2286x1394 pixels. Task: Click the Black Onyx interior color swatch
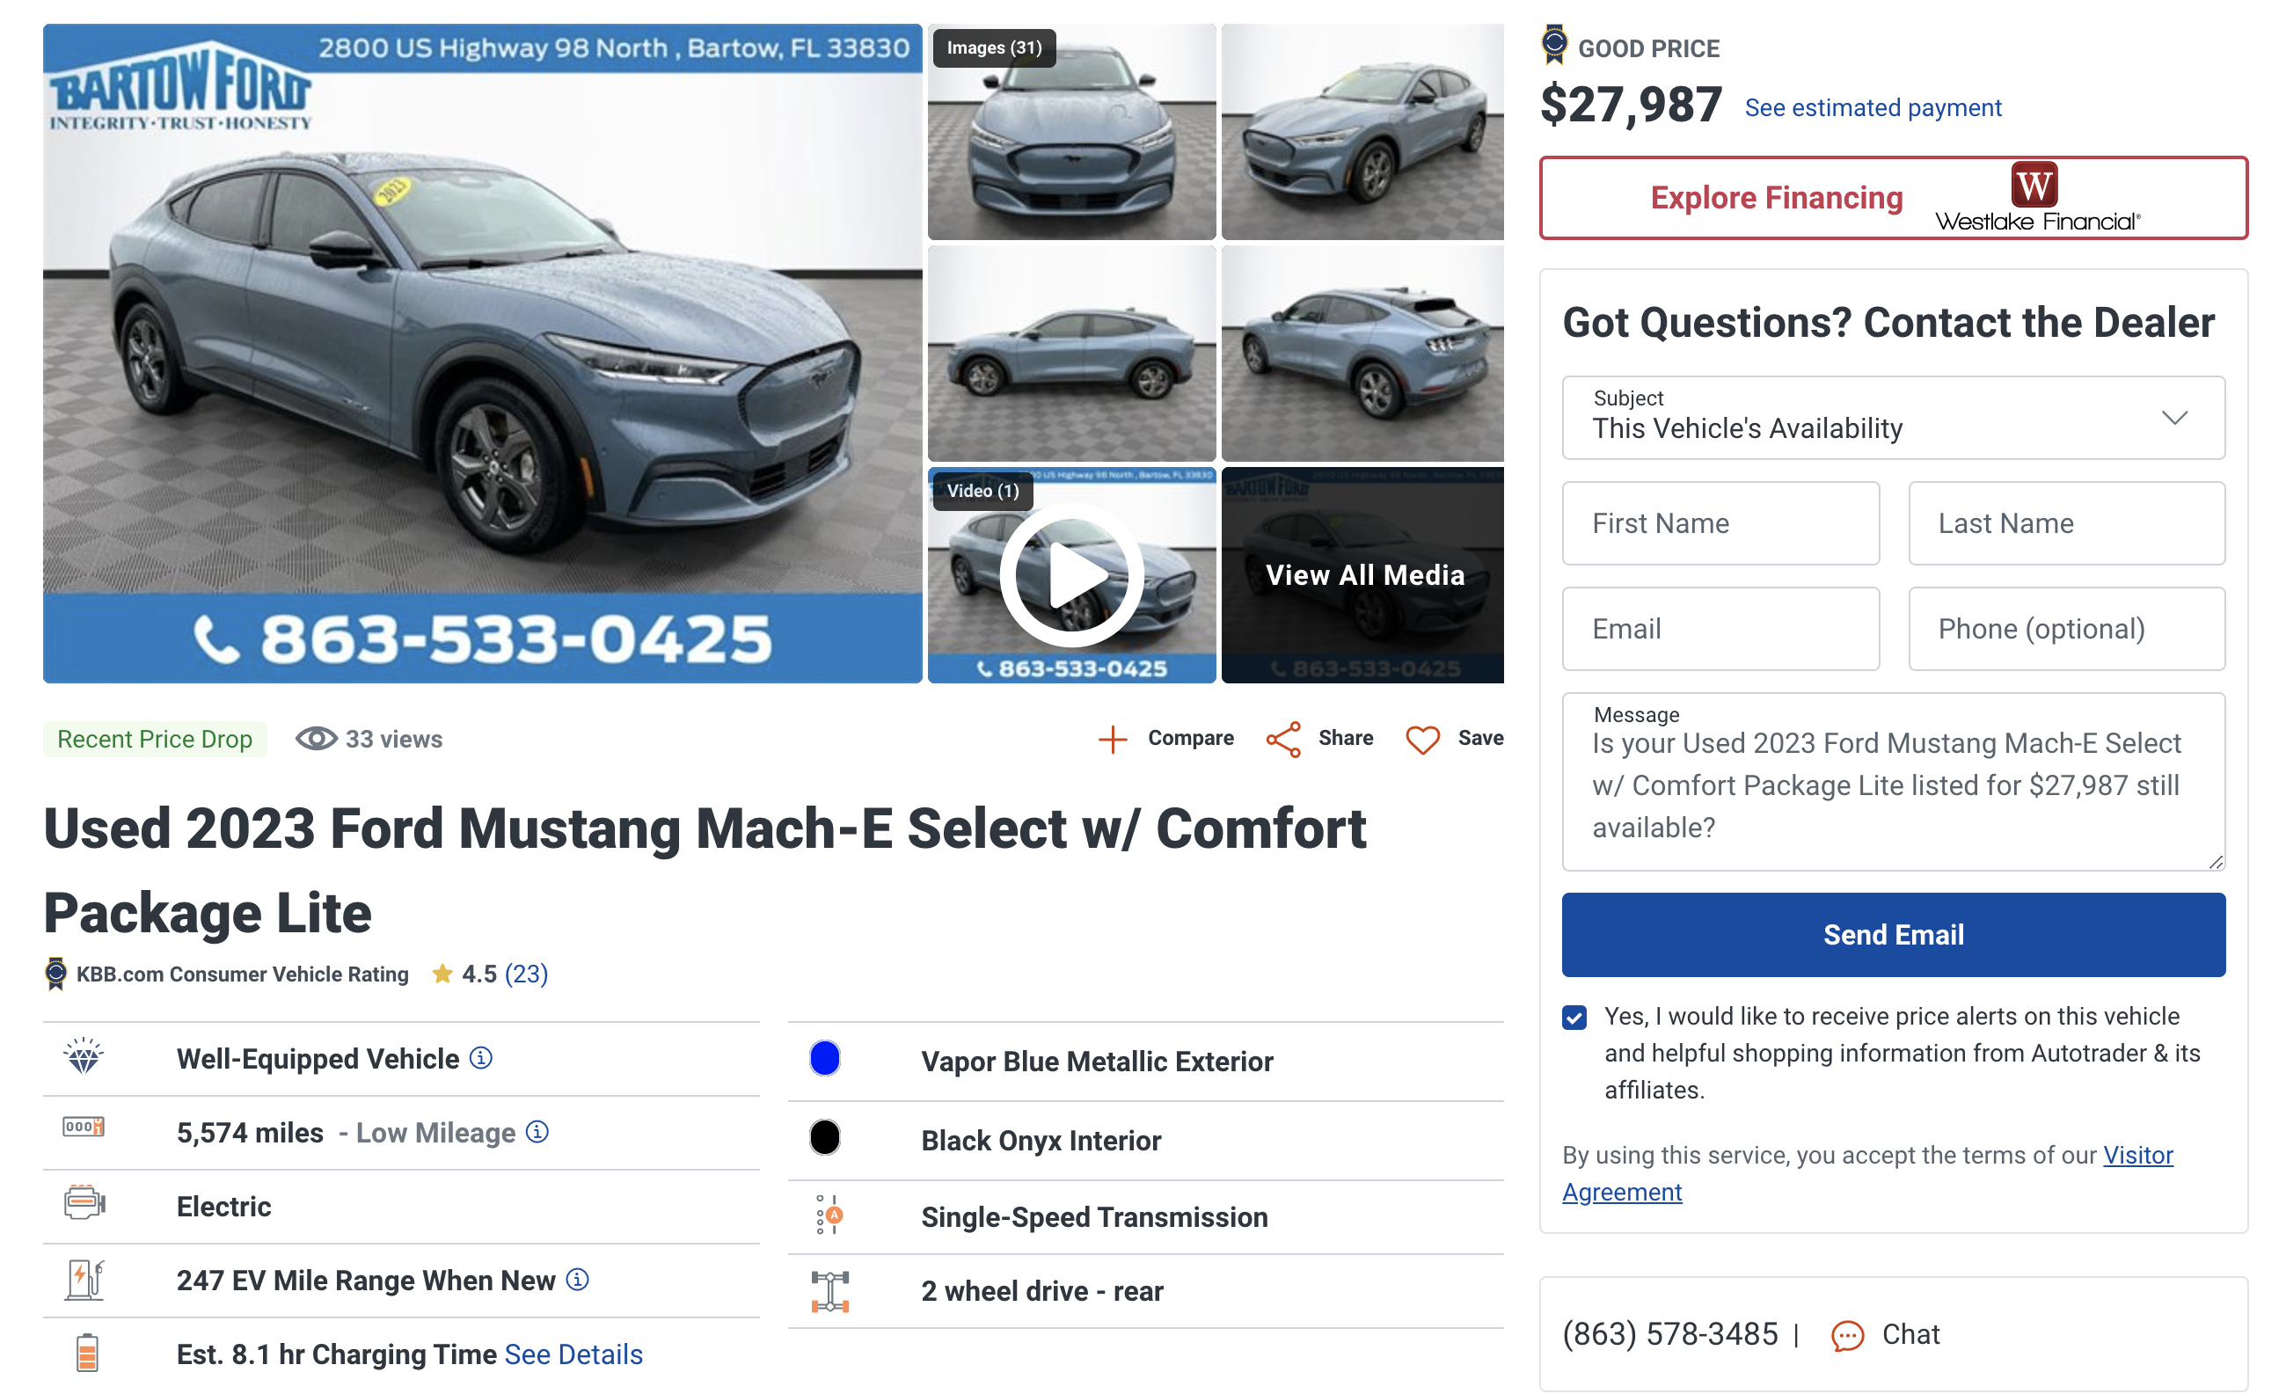click(825, 1137)
